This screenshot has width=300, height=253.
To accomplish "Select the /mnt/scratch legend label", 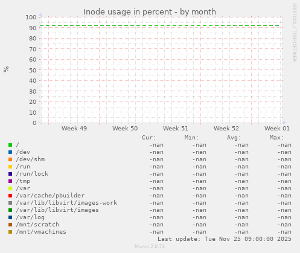I will click(x=37, y=225).
